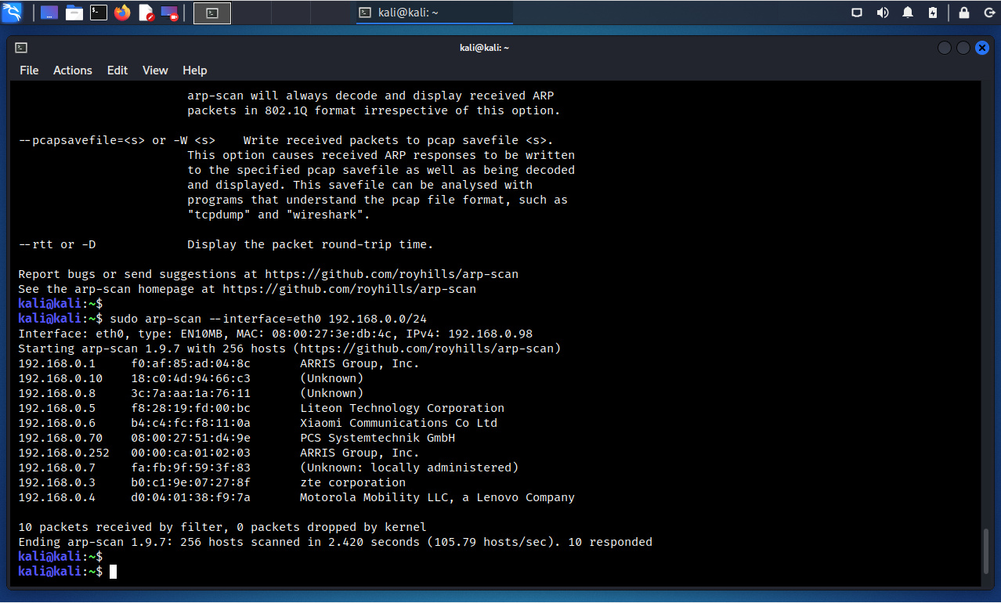This screenshot has height=603, width=1001.
Task: Open the text editor panel launcher
Action: tap(146, 13)
